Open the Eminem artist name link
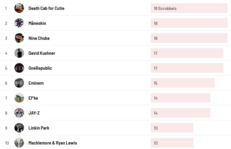 (x=36, y=83)
